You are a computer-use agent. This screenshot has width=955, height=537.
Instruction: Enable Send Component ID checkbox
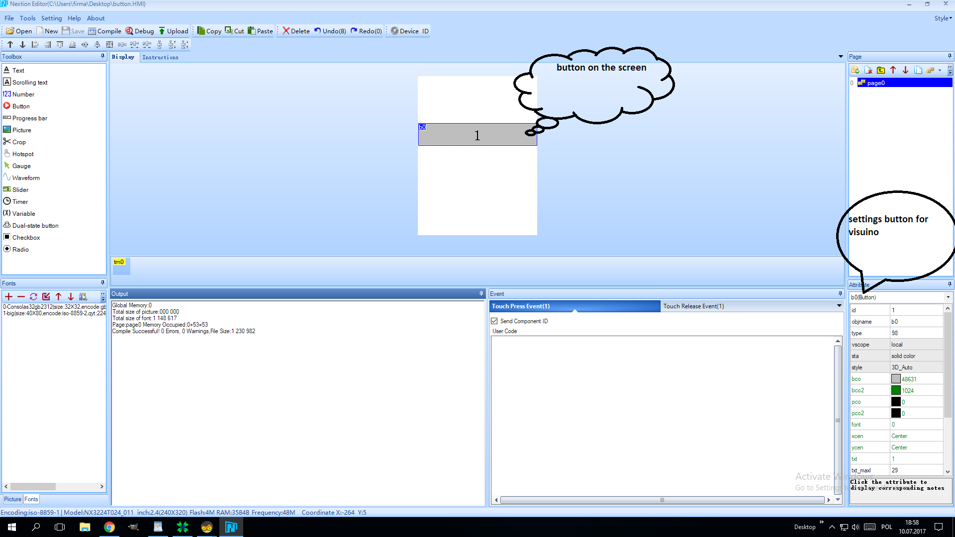click(x=495, y=321)
